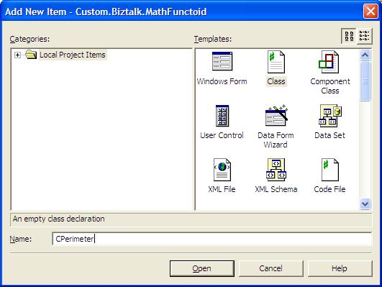Select the XML File template icon
382x287 pixels.
tap(222, 170)
